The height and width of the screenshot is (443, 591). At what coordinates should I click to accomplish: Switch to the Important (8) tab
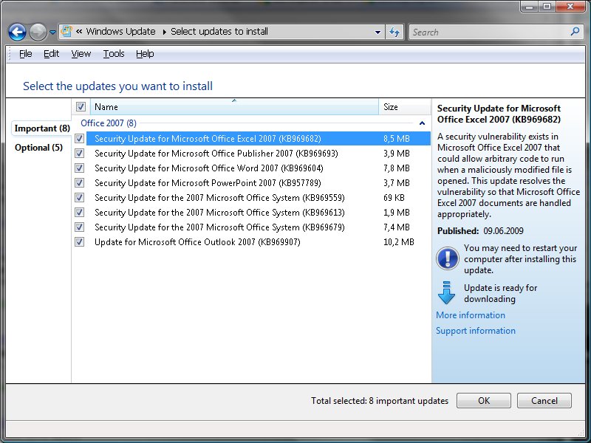tap(42, 128)
